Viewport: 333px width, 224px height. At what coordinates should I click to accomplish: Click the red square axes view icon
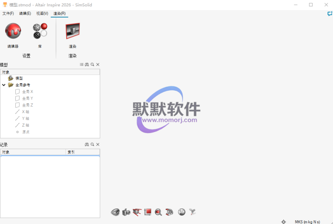pos(148,212)
